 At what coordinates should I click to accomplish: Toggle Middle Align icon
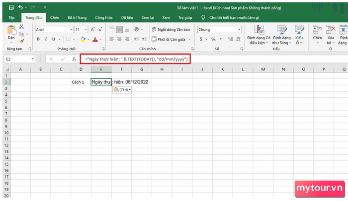119,29
